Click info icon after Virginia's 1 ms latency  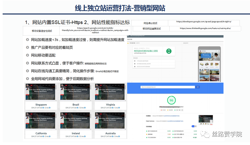click(119, 108)
